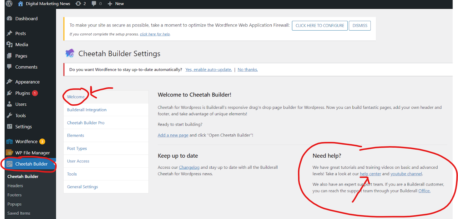Open the WP File Manager menu label
The width and height of the screenshot is (458, 219).
click(x=33, y=153)
